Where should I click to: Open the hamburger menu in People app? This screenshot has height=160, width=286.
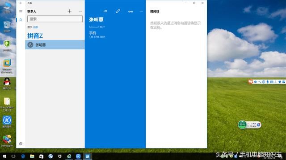(21, 11)
